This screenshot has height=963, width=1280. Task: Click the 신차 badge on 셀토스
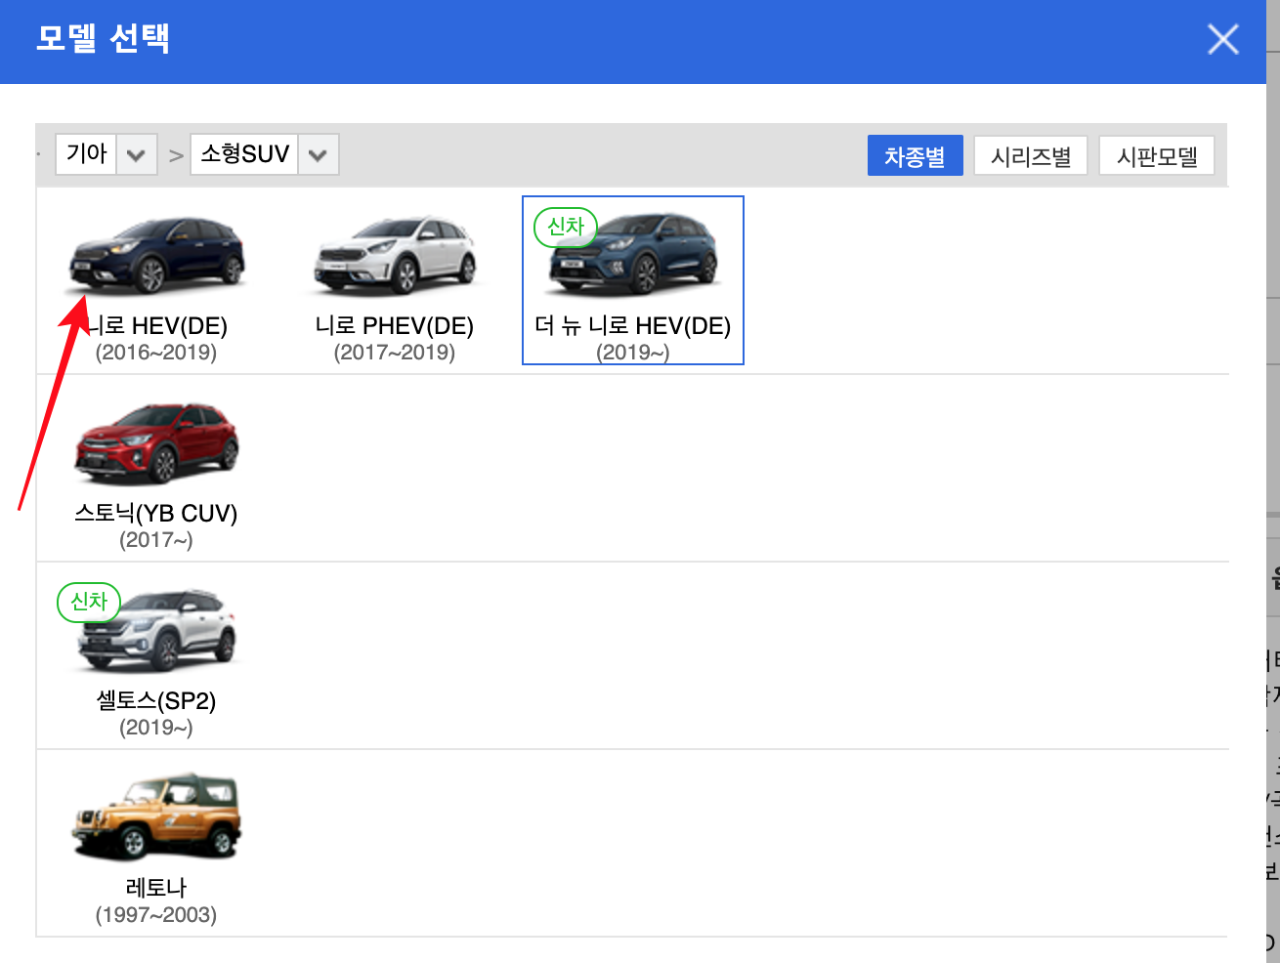pyautogui.click(x=89, y=603)
